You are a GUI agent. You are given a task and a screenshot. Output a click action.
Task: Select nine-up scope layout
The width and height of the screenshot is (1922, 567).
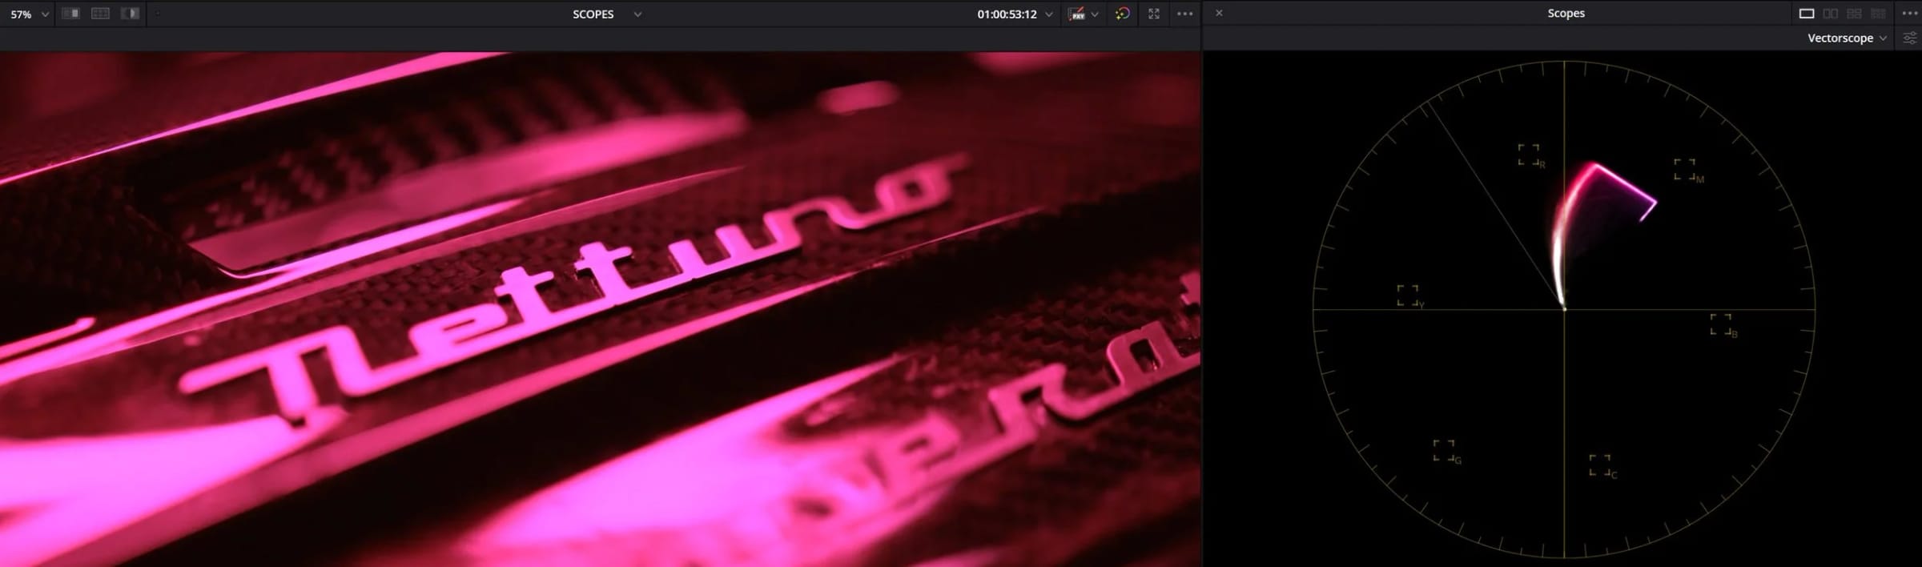coord(1878,14)
